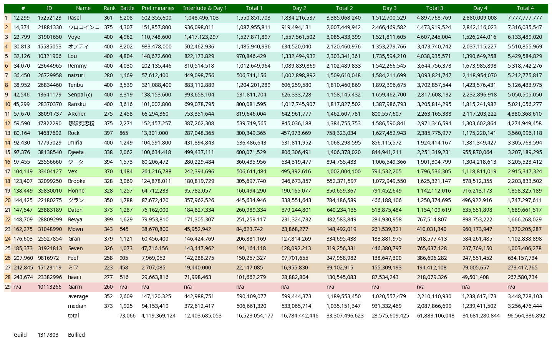
Task: Select the name cell Garm
Action: [x=75, y=287]
